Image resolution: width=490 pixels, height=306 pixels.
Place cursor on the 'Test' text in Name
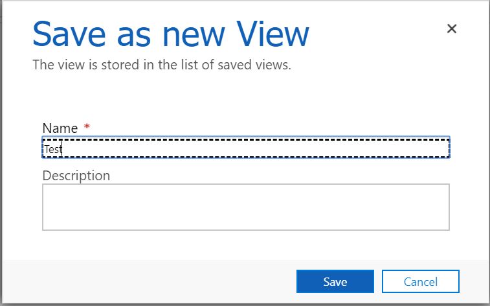pyautogui.click(x=53, y=149)
